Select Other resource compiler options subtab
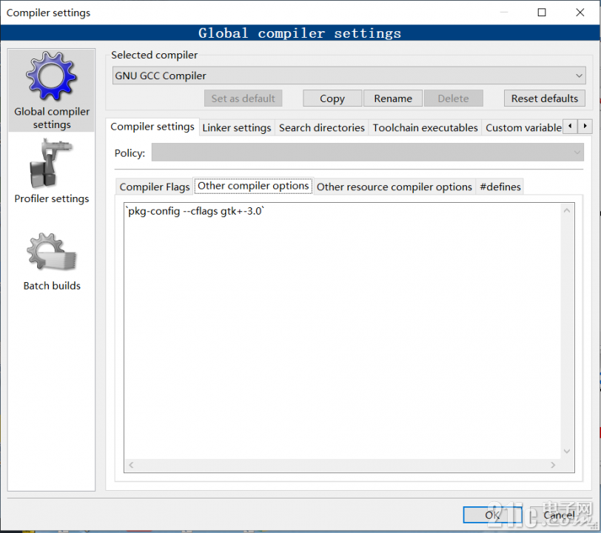Viewport: 601px width, 533px height. click(x=394, y=187)
